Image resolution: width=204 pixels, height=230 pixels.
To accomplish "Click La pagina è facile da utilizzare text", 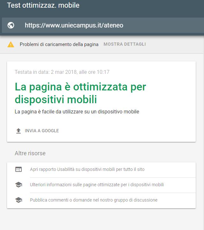I will click(77, 111).
